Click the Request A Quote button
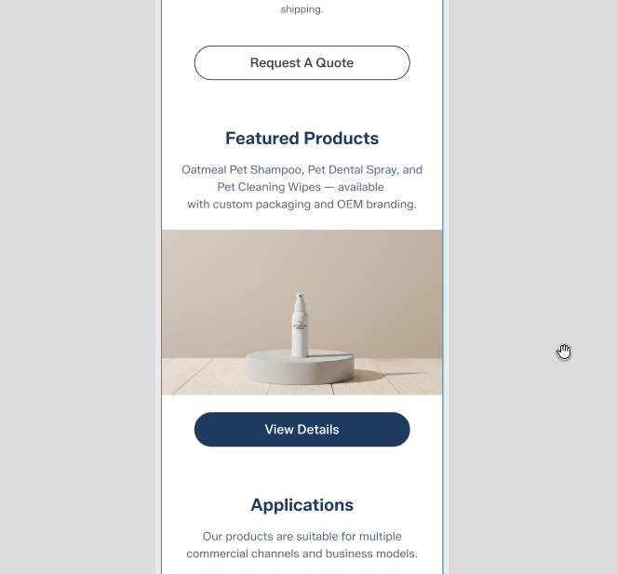Viewport: 617px width, 574px height. pos(302,63)
